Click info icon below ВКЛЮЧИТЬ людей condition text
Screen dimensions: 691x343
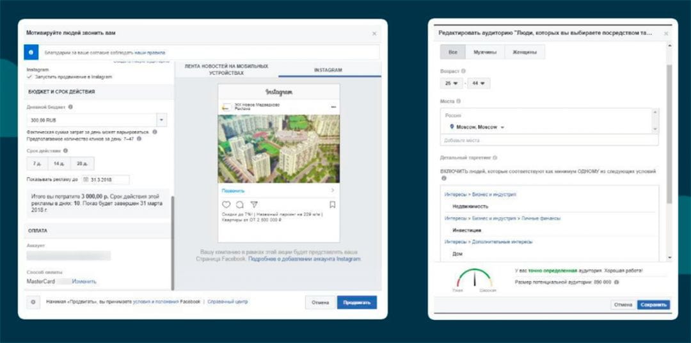[444, 178]
